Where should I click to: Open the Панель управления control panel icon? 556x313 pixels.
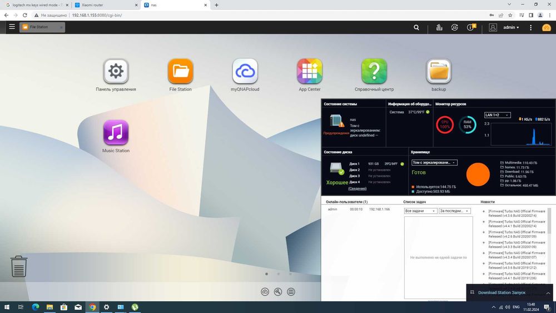(116, 71)
